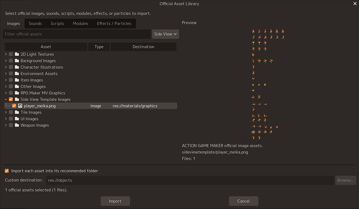Viewport: 359px width, 209px height.
Task: Sort by the Destination column header
Action: [143, 47]
